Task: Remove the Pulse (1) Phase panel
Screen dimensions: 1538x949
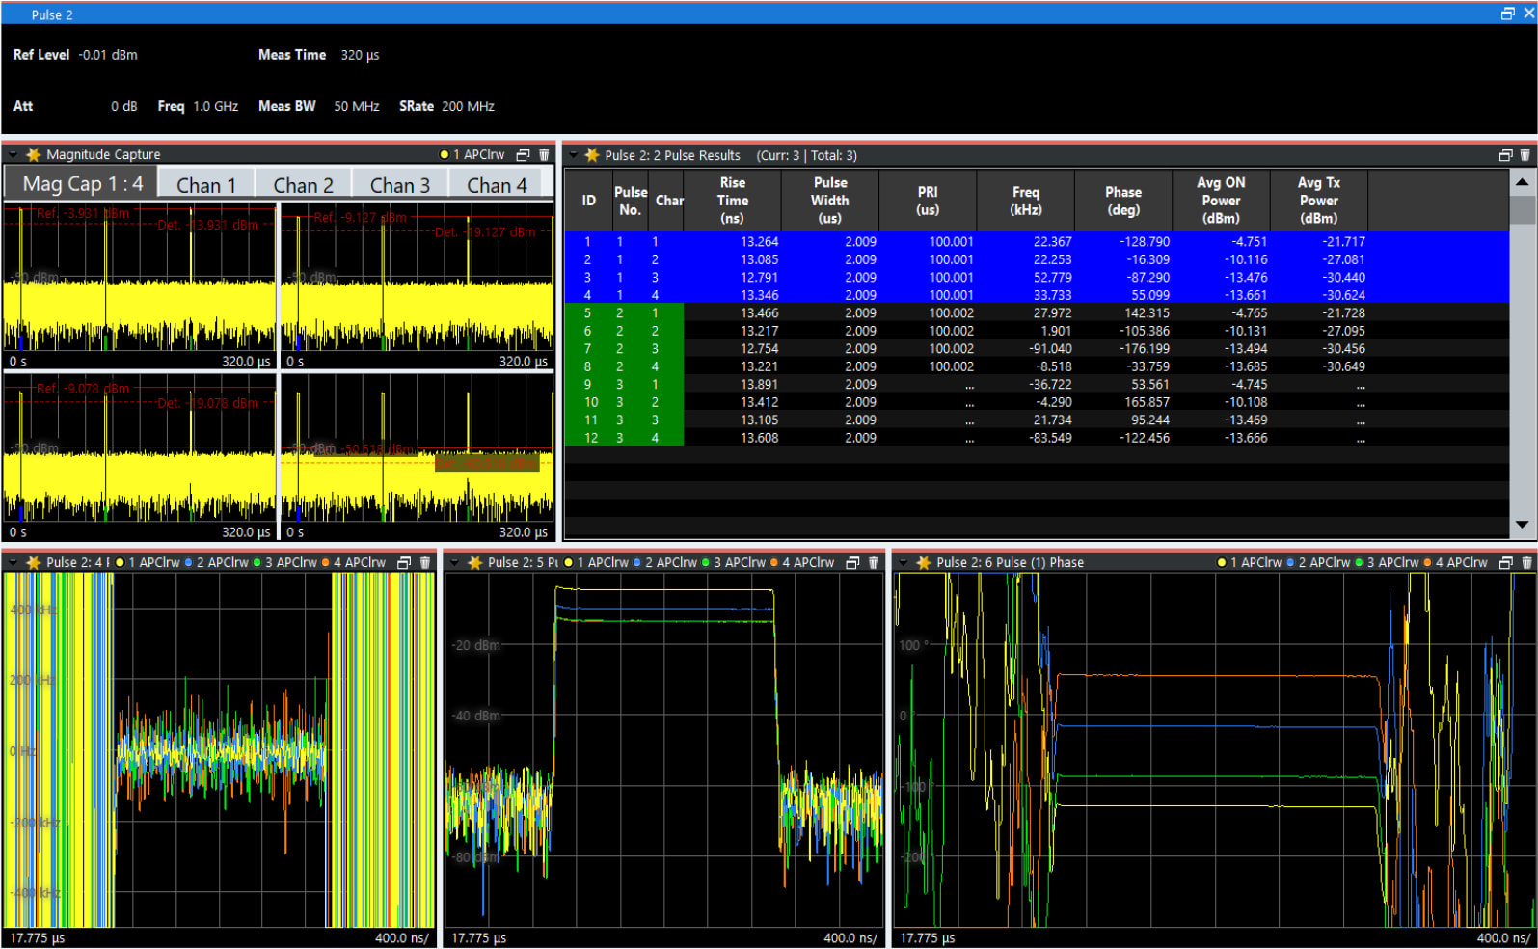Action: click(1526, 563)
